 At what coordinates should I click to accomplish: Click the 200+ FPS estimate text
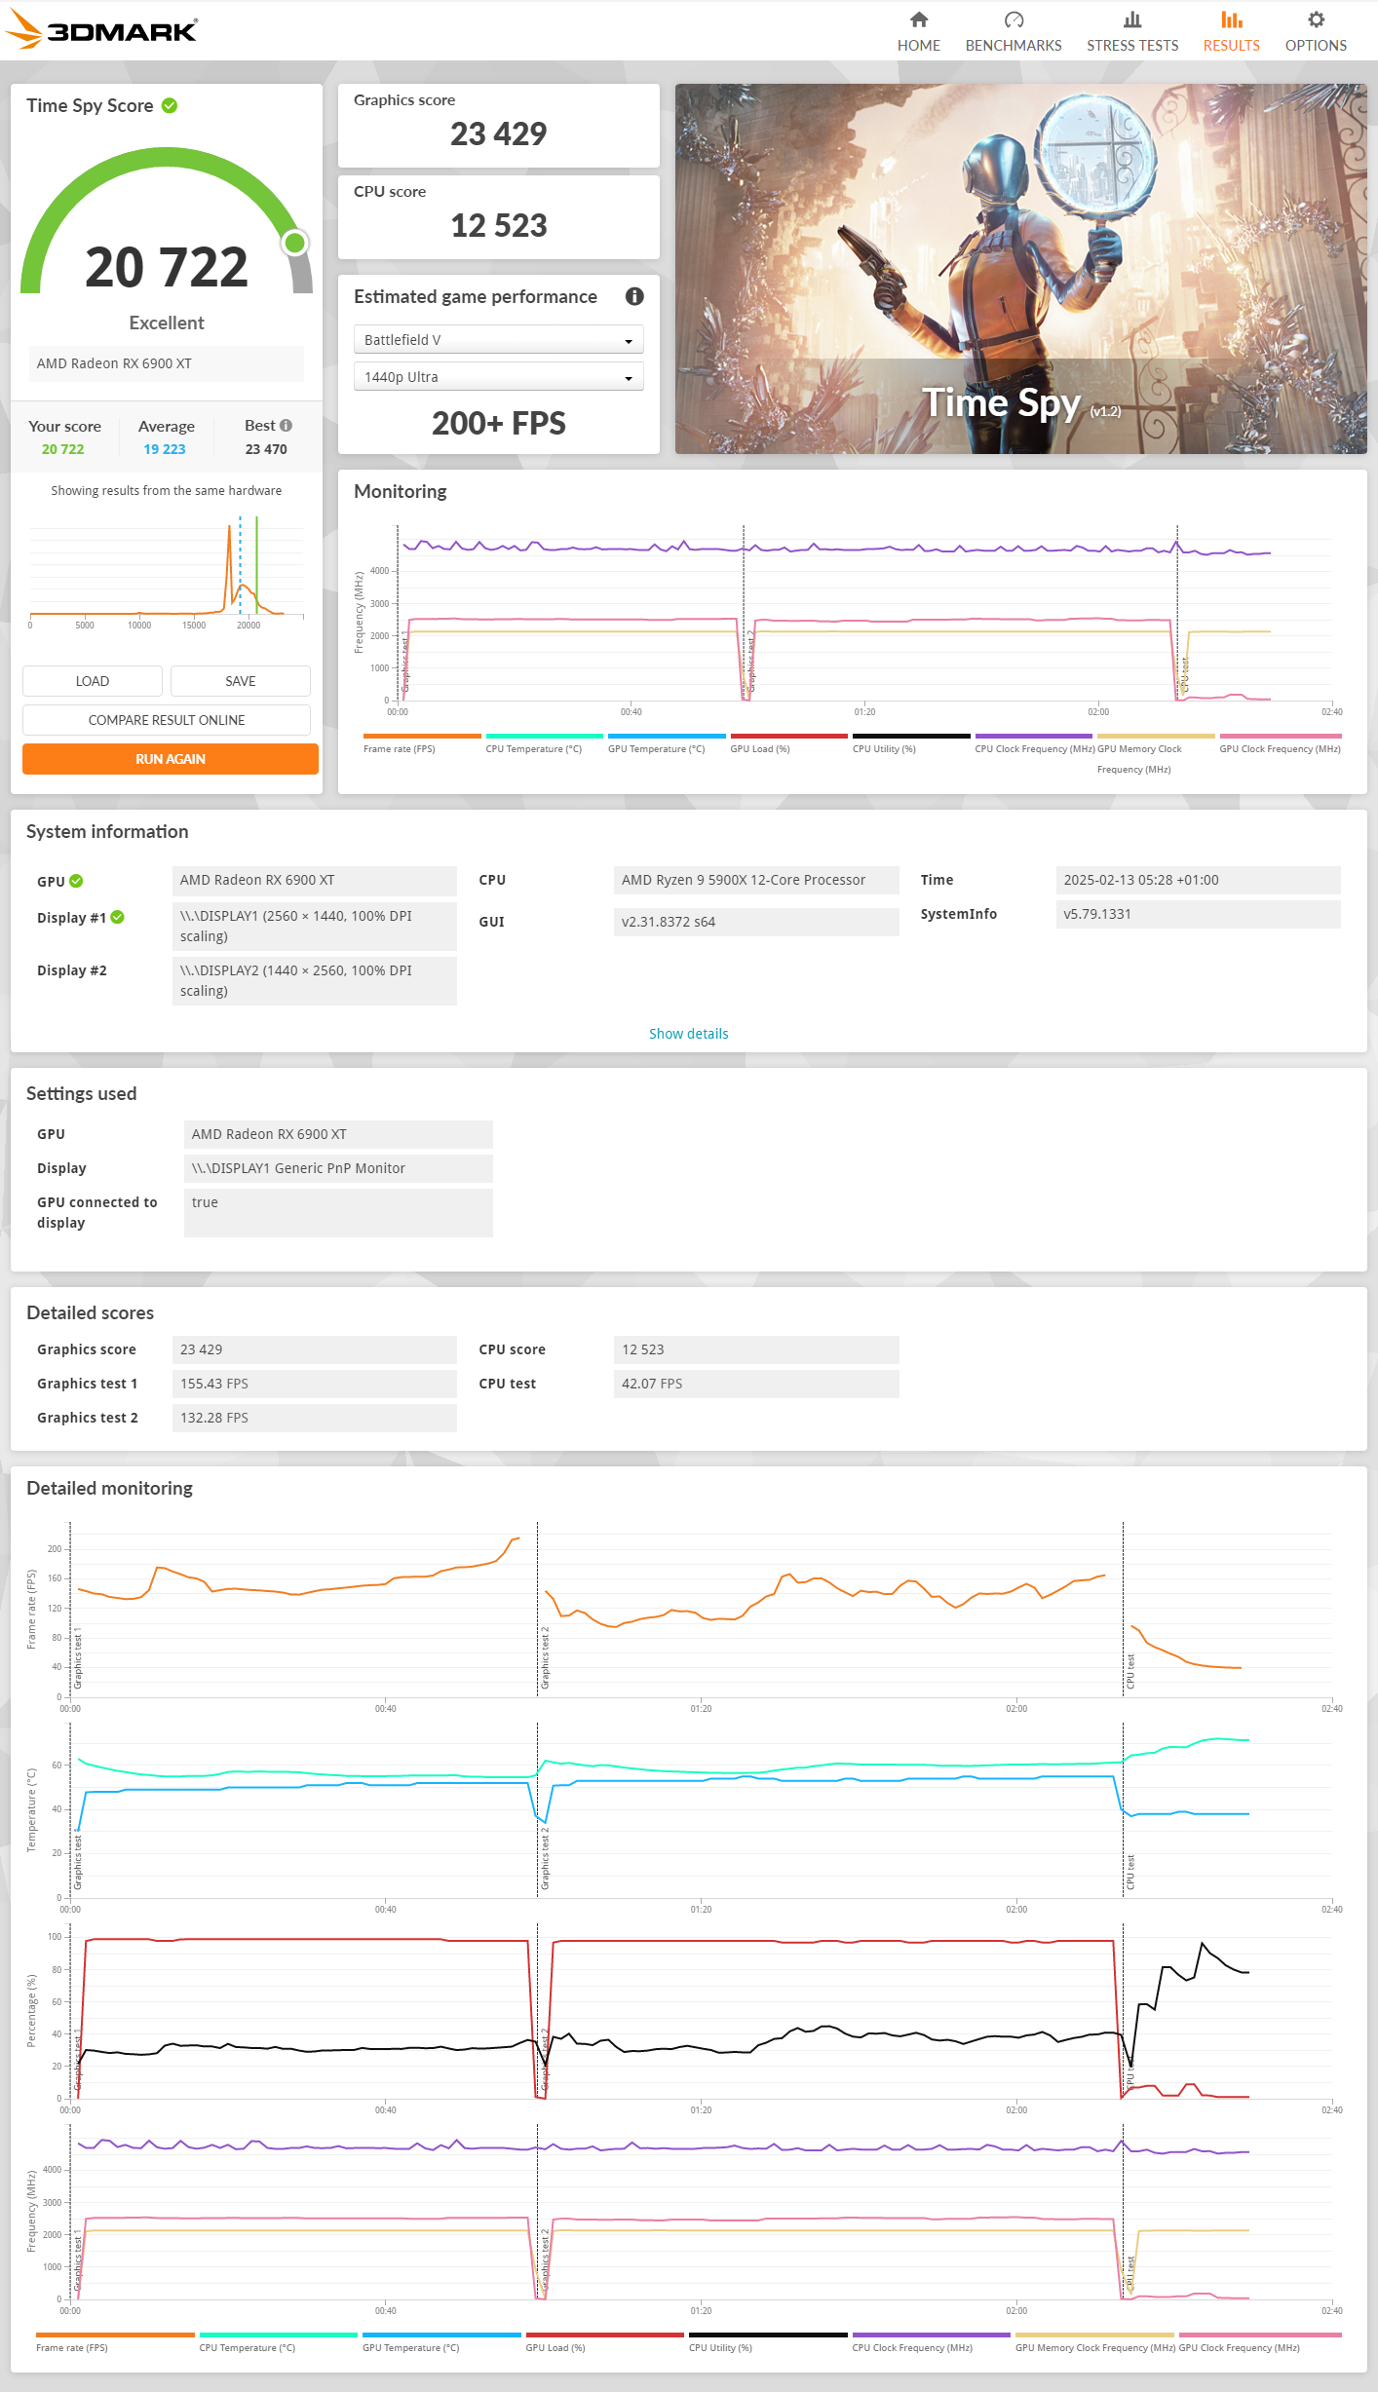point(499,423)
